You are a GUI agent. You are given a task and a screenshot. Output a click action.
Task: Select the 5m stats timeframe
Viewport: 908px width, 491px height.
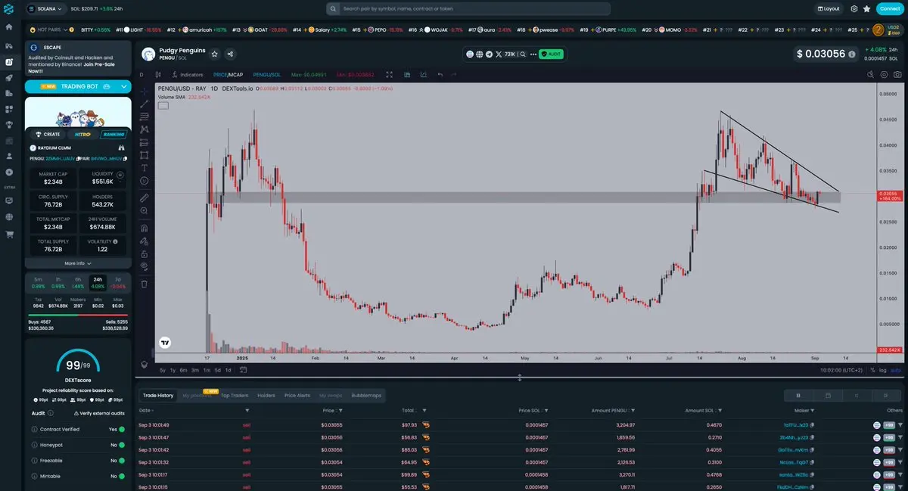click(38, 283)
